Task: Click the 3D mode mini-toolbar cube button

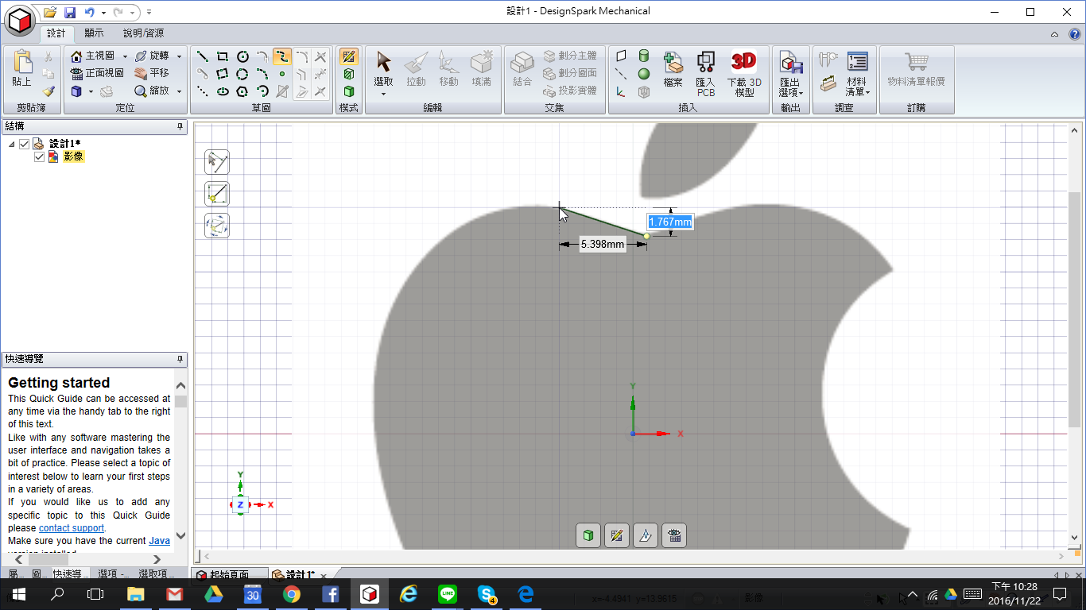Action: (588, 535)
